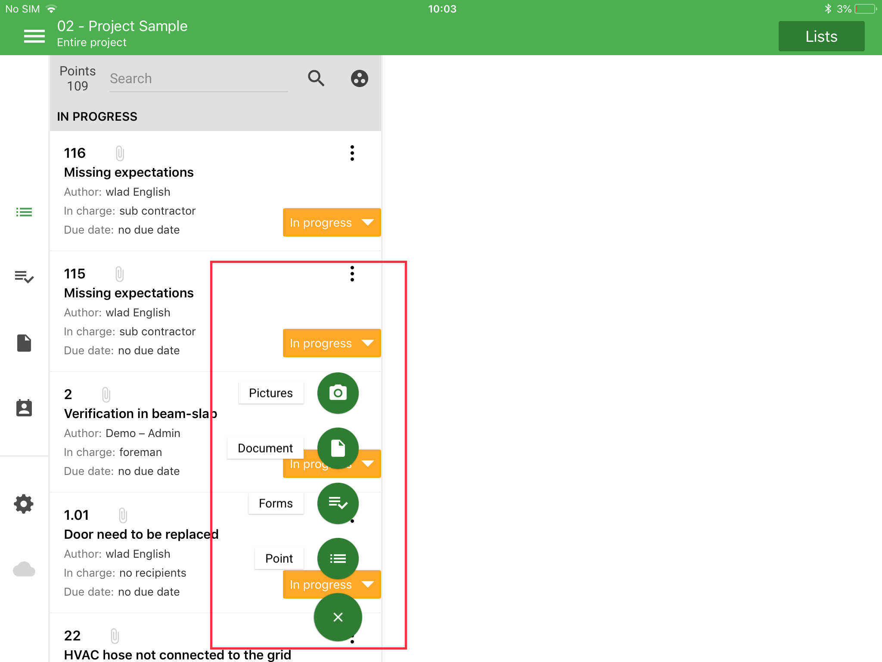Tap the Entire project subtitle
The height and width of the screenshot is (662, 882).
tap(92, 42)
